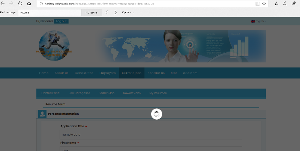Add page to favorites star icon
This screenshot has width=300, height=151.
(264, 3)
